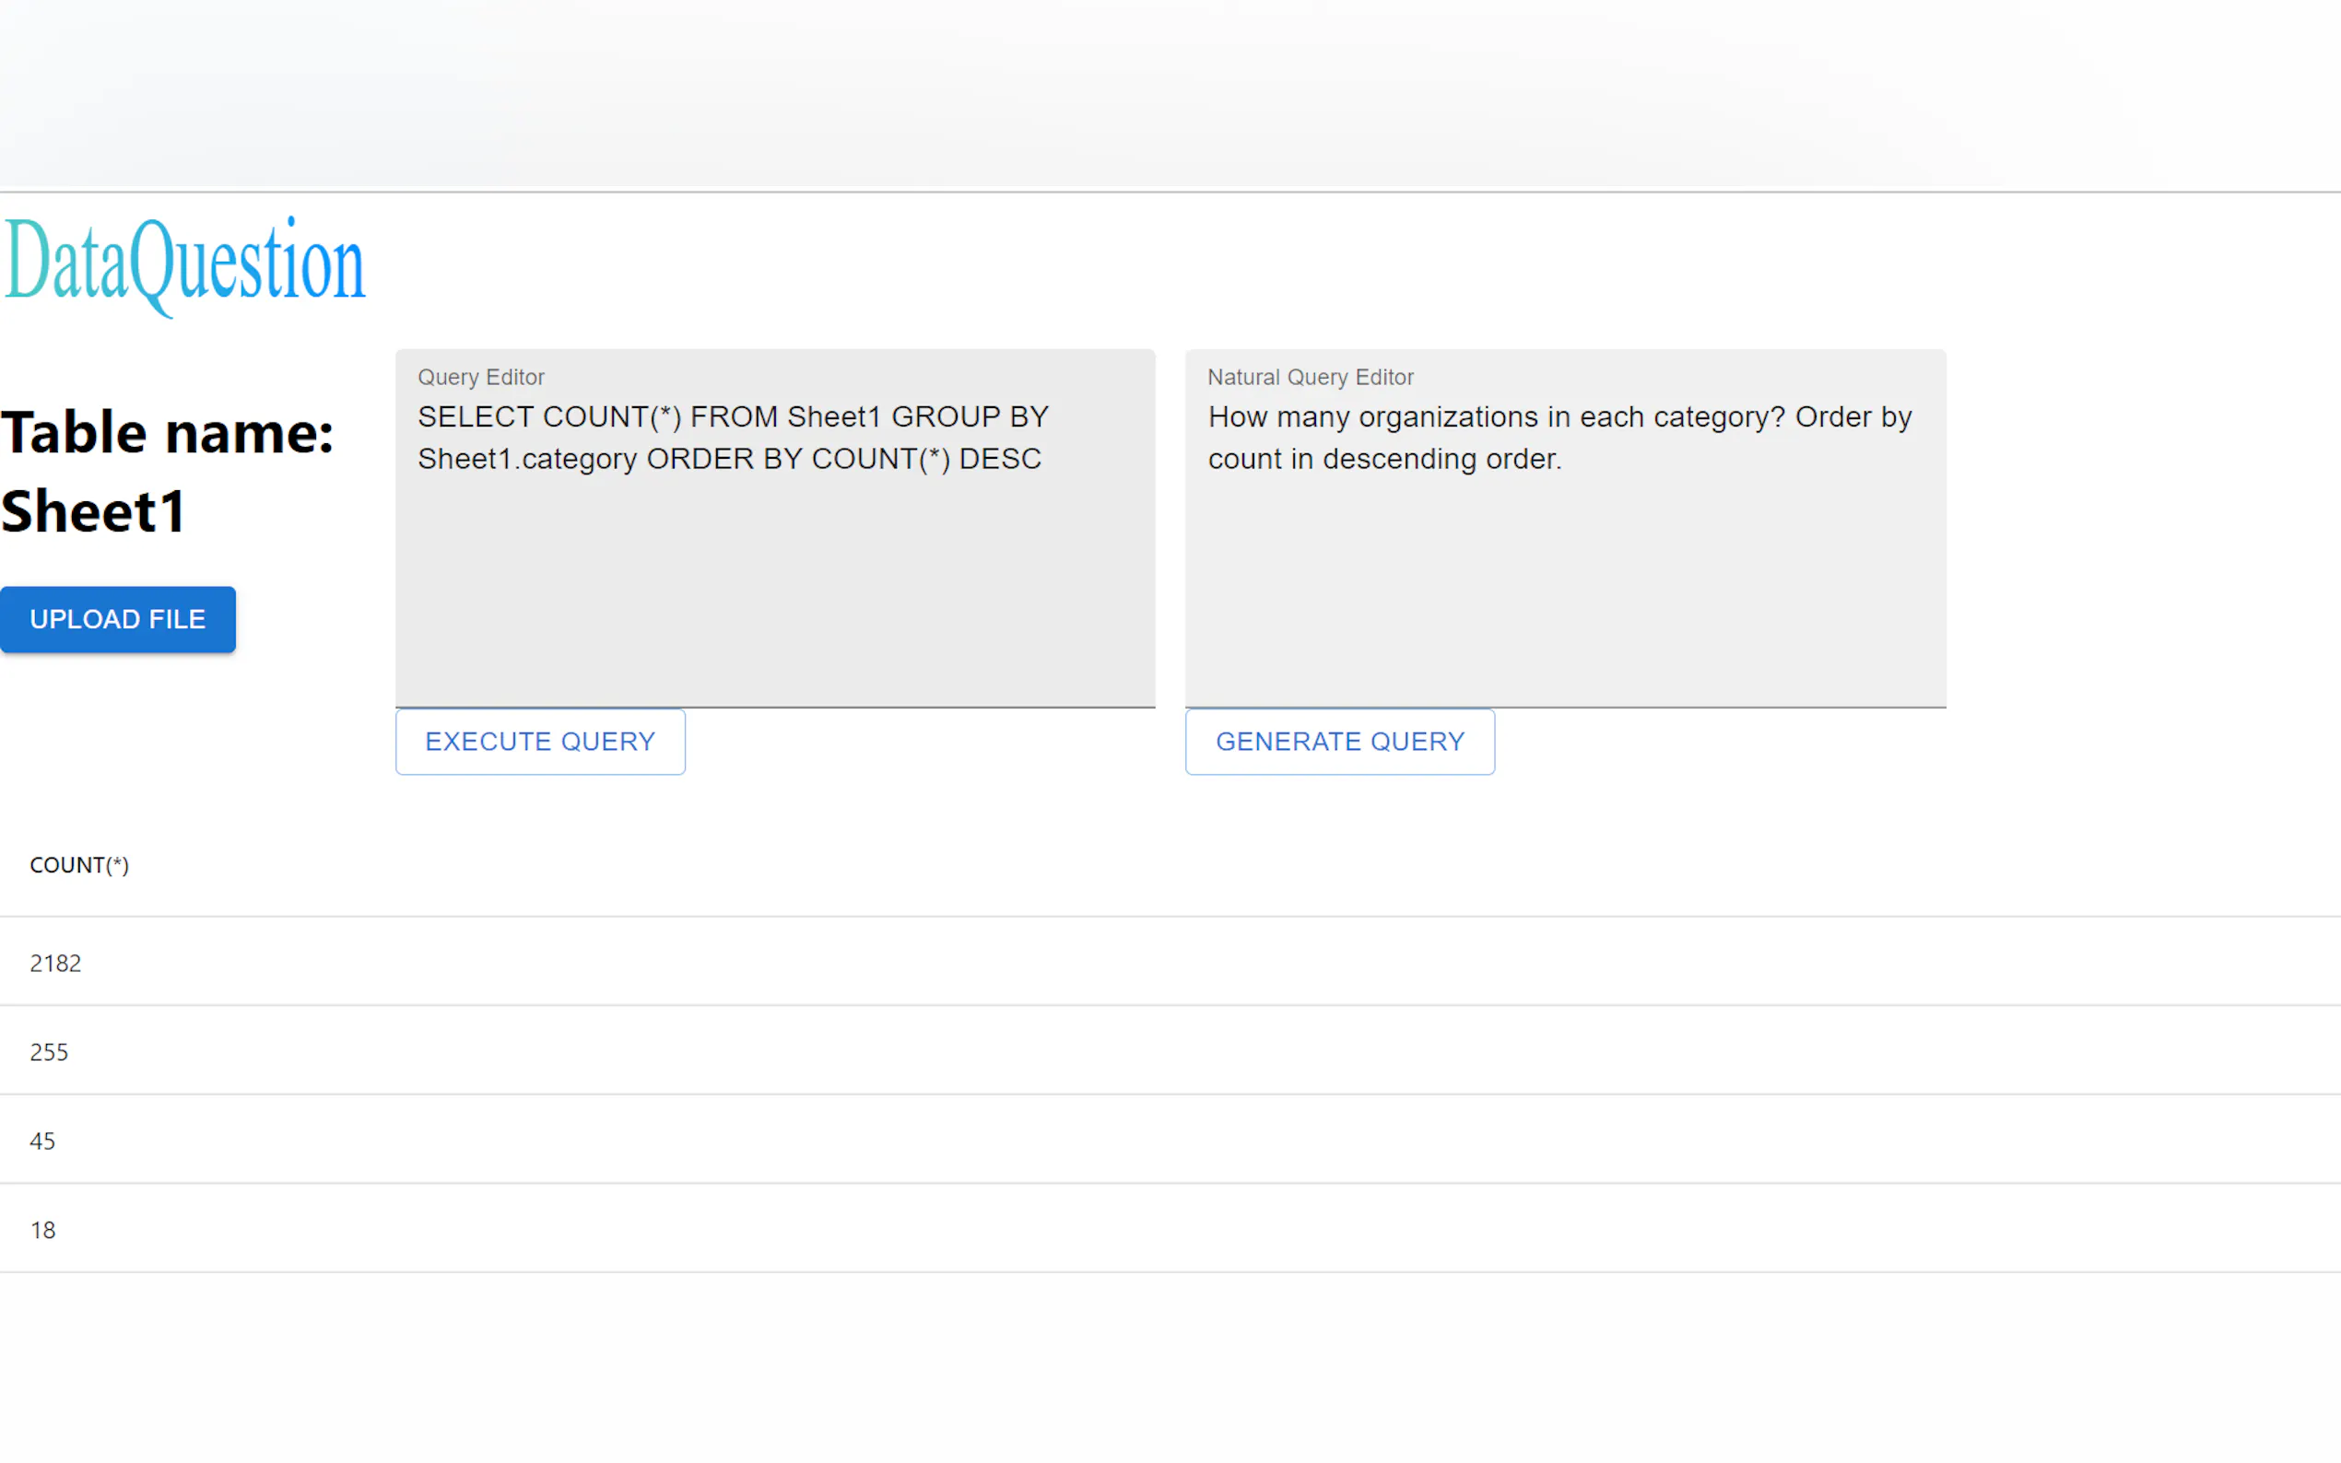Select the result row showing 255
This screenshot has width=2341, height=1463.
(x=50, y=1052)
